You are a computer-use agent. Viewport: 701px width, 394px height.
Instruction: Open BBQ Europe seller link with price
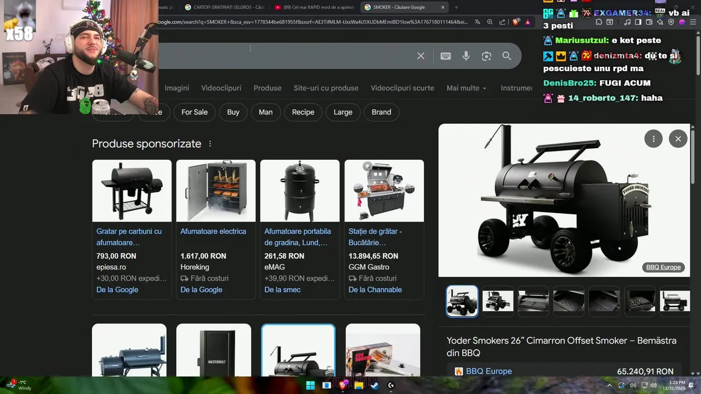[564, 371]
